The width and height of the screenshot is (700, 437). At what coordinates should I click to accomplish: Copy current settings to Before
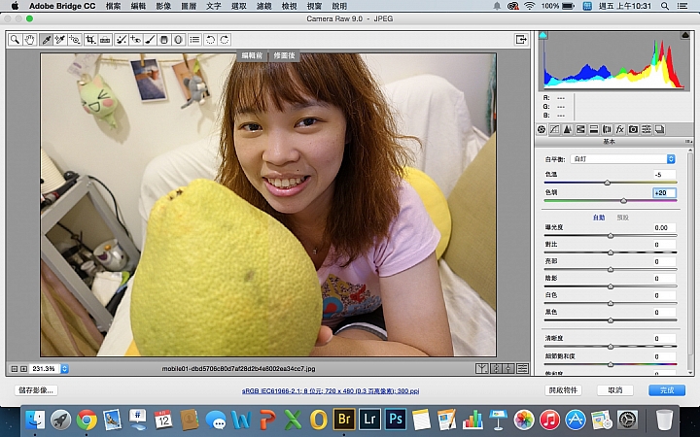pos(508,369)
